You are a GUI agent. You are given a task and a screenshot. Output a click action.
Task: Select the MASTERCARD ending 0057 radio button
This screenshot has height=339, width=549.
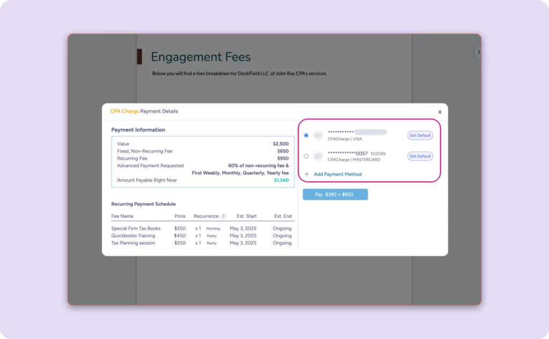coord(306,155)
